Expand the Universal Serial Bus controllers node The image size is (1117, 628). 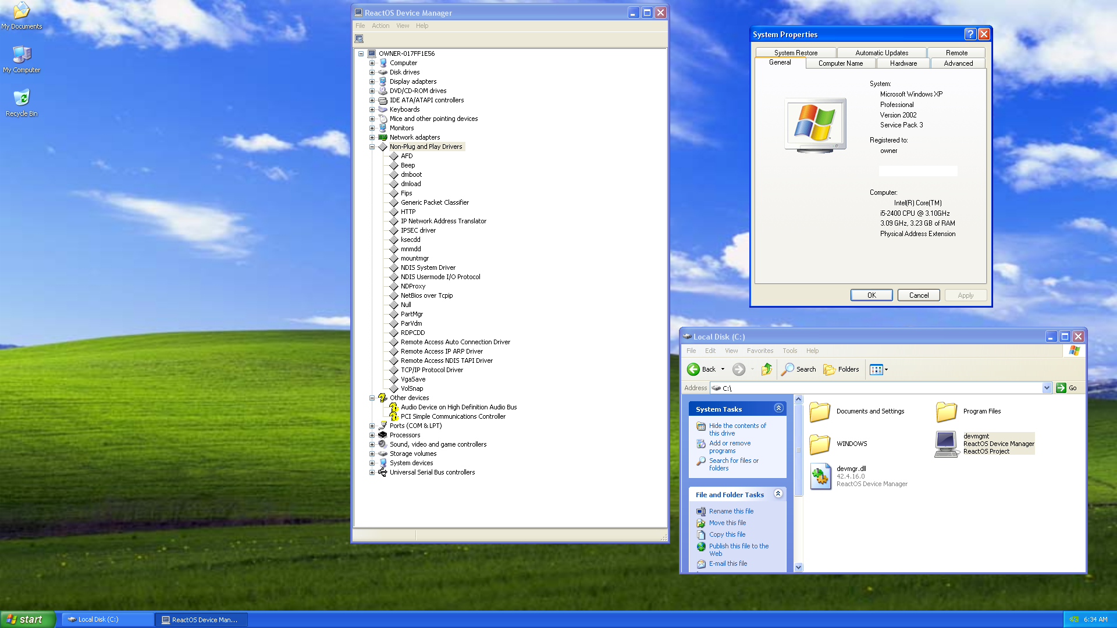[x=372, y=472]
